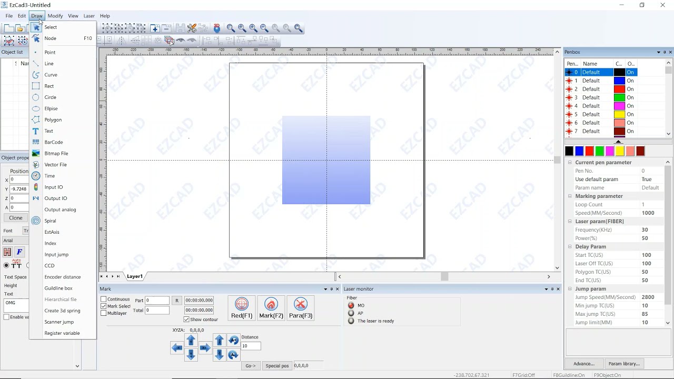The height and width of the screenshot is (379, 674).
Task: Open the Laser menu
Action: tap(89, 16)
